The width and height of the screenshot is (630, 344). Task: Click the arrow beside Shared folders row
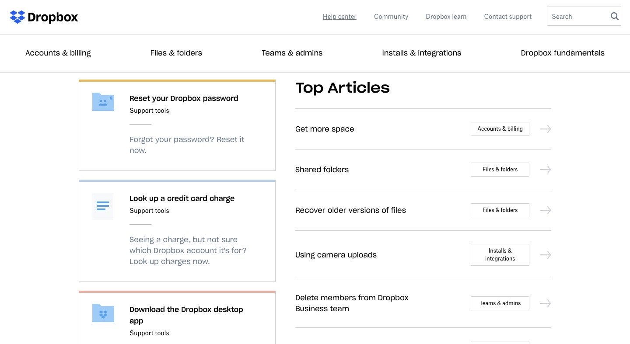545,170
